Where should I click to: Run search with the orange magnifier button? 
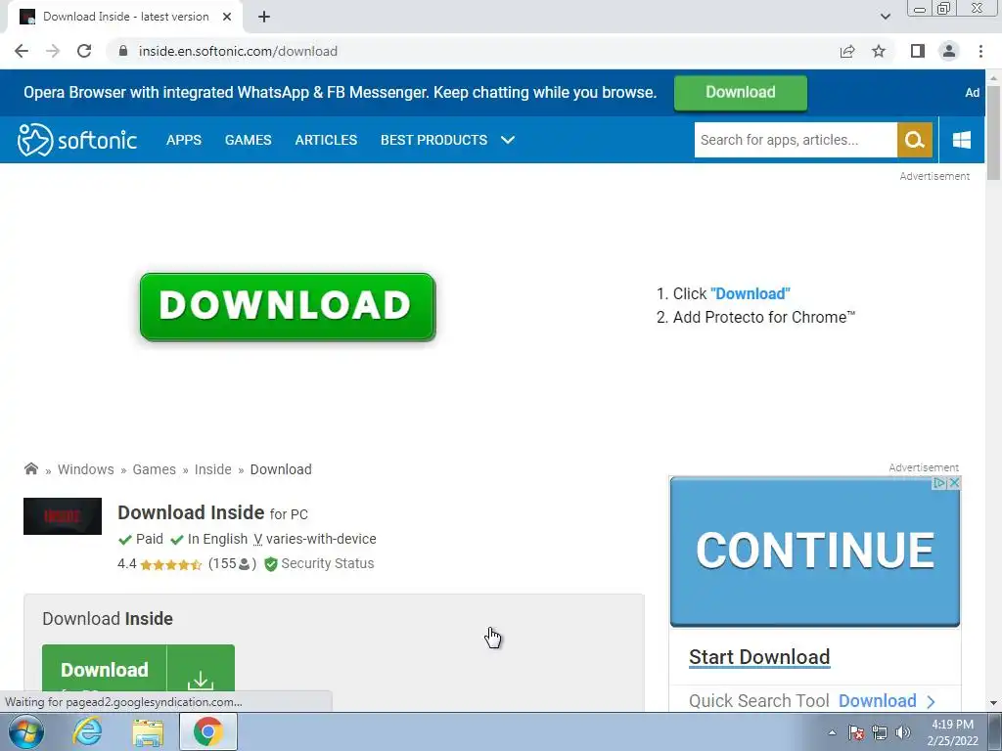click(915, 140)
